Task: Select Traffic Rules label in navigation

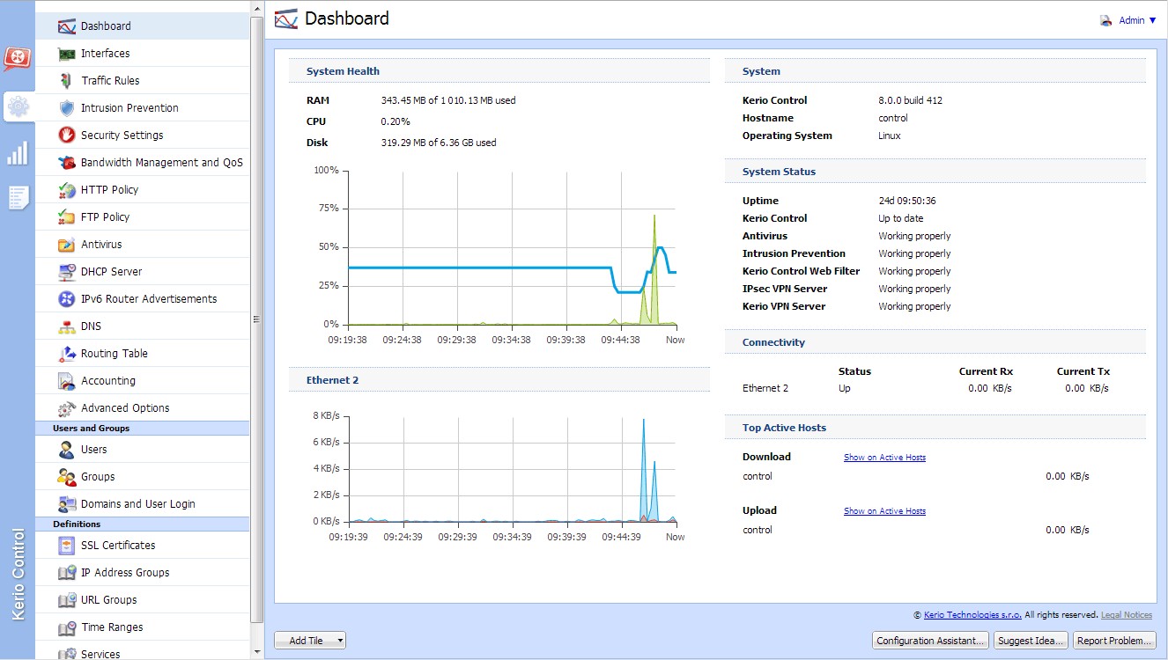Action: [x=110, y=81]
